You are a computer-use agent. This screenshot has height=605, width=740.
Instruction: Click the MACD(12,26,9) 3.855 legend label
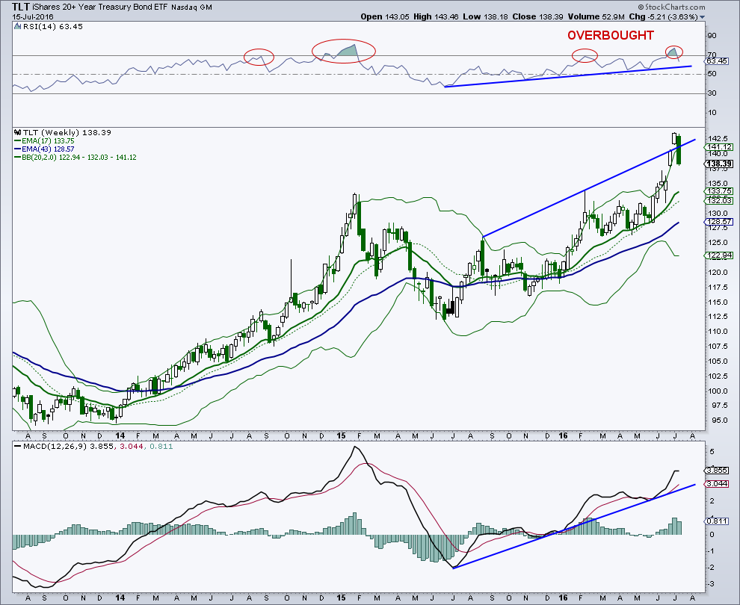point(68,446)
